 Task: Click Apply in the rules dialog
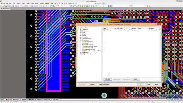[x=156, y=84]
